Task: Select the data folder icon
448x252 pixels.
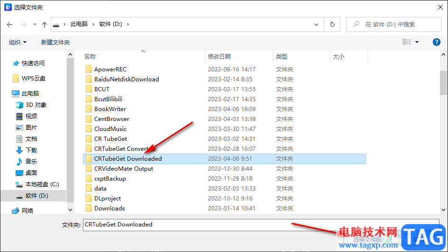Action: coord(89,189)
